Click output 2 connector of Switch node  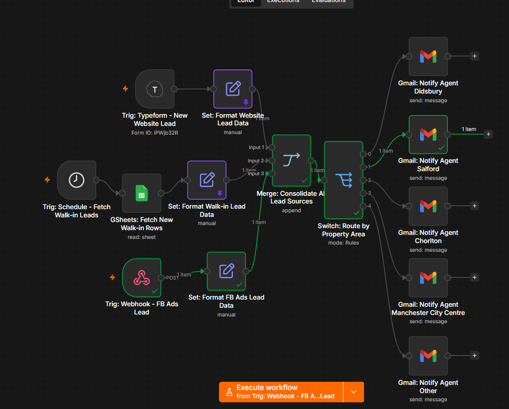coord(363,180)
